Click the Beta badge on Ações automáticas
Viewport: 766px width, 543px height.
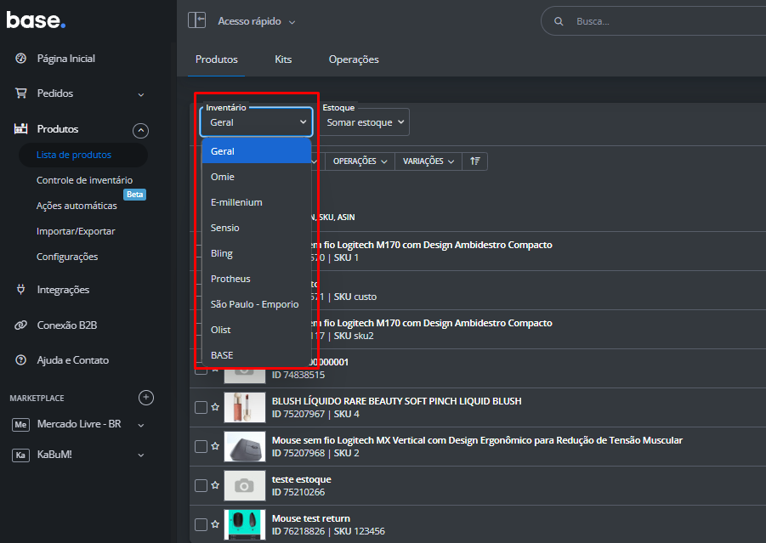[x=135, y=195]
